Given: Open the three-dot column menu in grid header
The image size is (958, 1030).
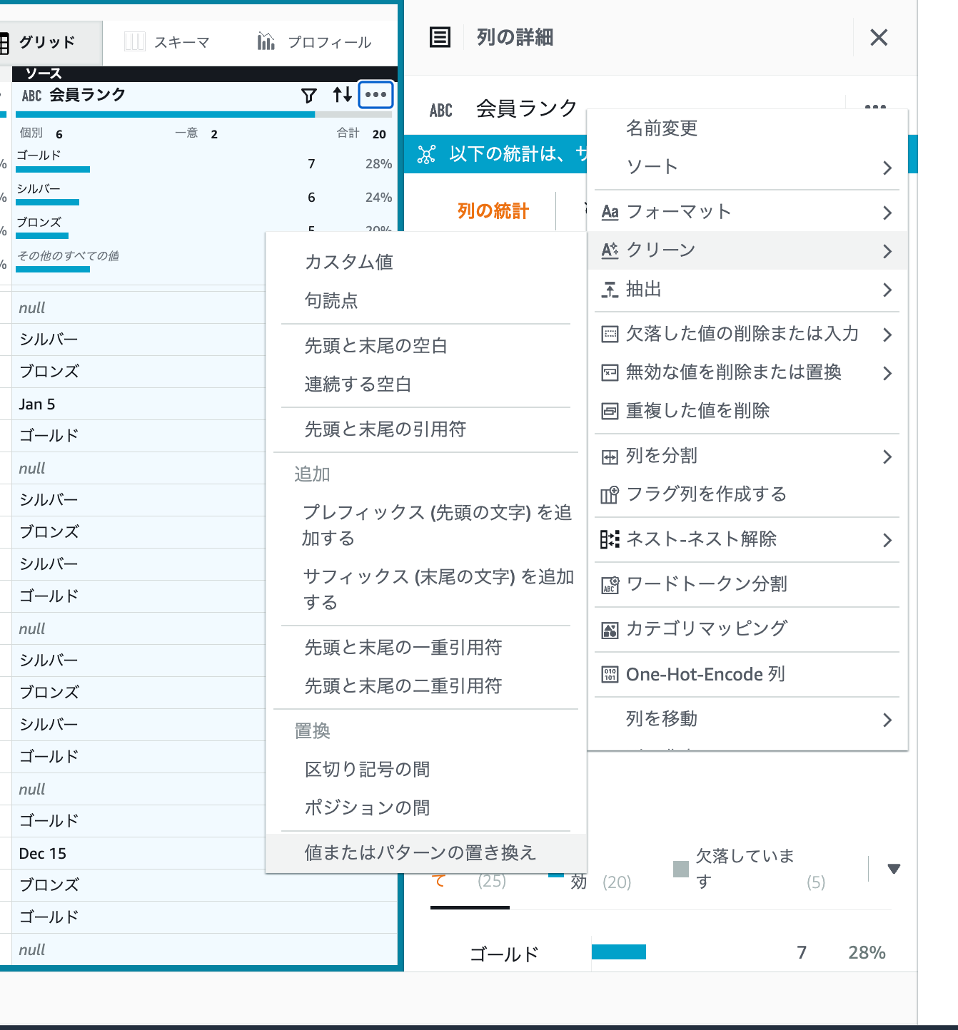Looking at the screenshot, I should pyautogui.click(x=375, y=94).
